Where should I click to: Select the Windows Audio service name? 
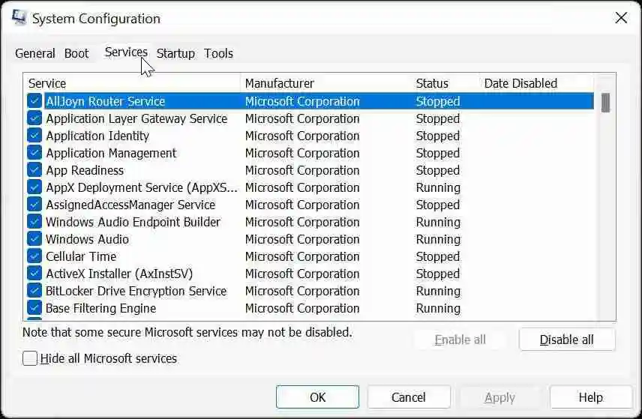87,239
